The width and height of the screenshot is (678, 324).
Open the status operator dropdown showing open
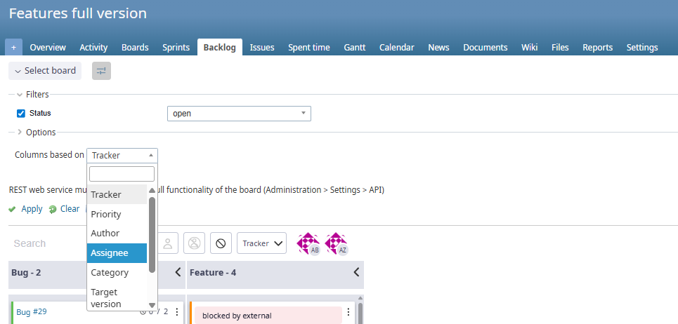coord(239,114)
